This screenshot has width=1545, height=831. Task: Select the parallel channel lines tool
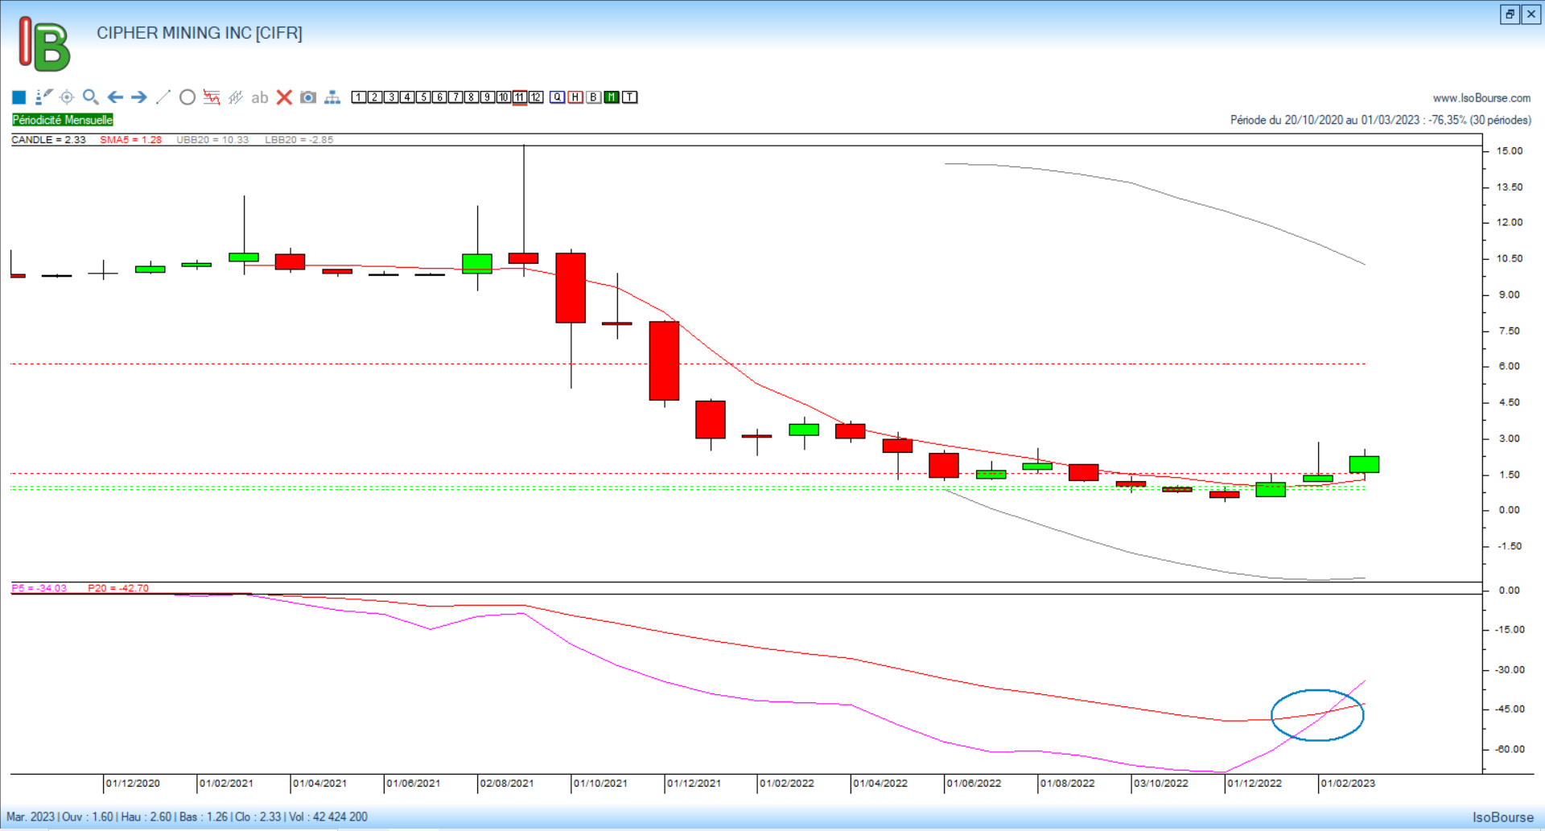[236, 97]
